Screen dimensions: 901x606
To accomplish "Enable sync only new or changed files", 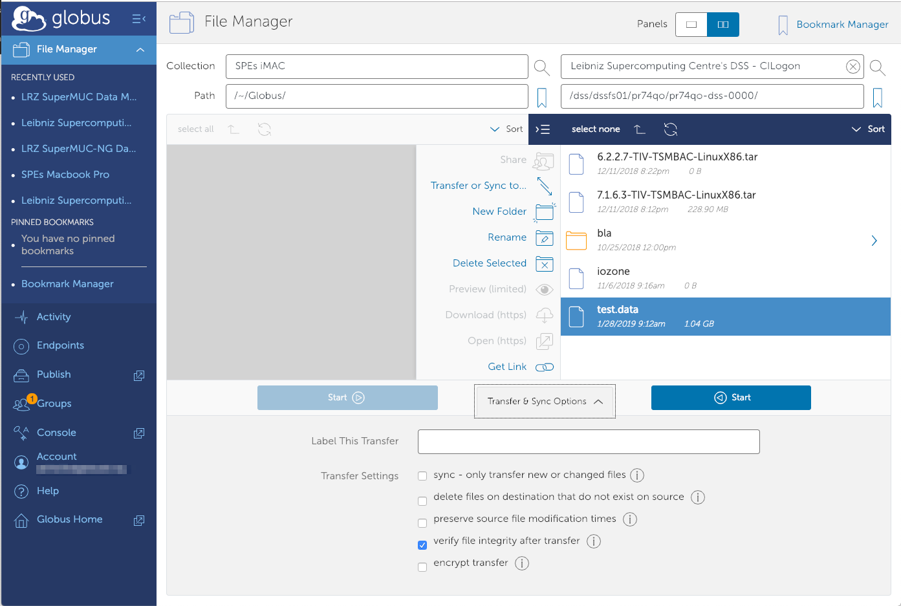I will (x=422, y=476).
